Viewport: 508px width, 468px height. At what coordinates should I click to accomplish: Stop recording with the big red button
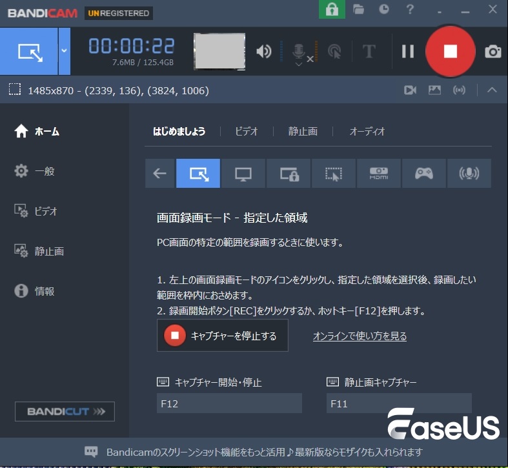click(x=451, y=51)
